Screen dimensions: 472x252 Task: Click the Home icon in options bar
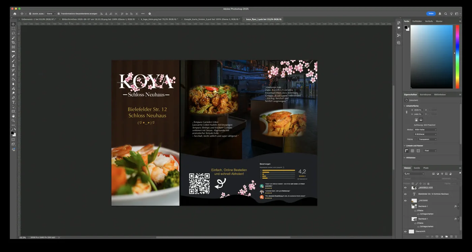pyautogui.click(x=14, y=14)
